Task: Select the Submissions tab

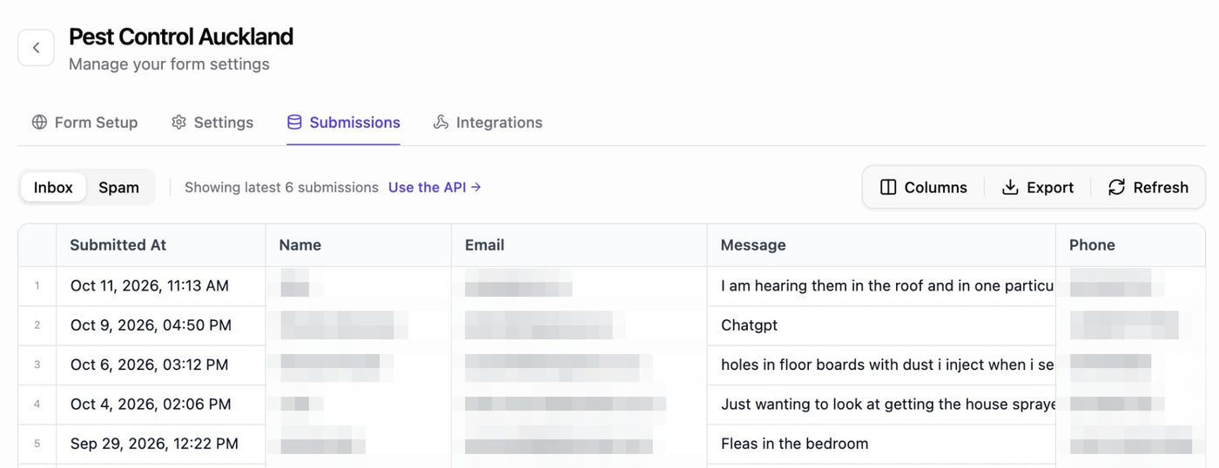Action: point(344,123)
